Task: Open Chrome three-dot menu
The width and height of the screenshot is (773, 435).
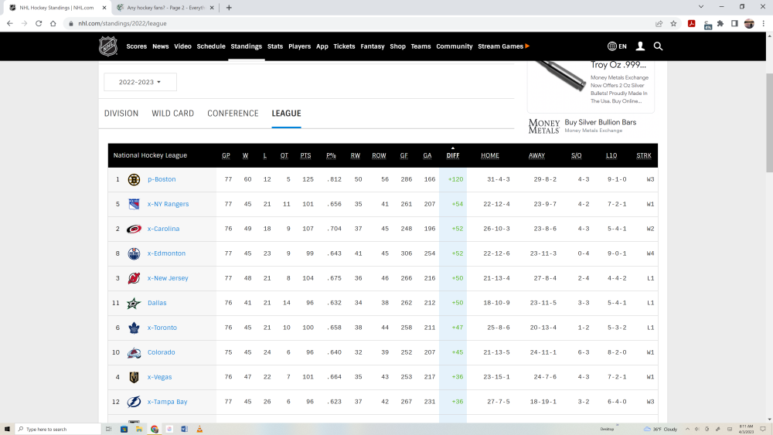Action: [x=764, y=23]
